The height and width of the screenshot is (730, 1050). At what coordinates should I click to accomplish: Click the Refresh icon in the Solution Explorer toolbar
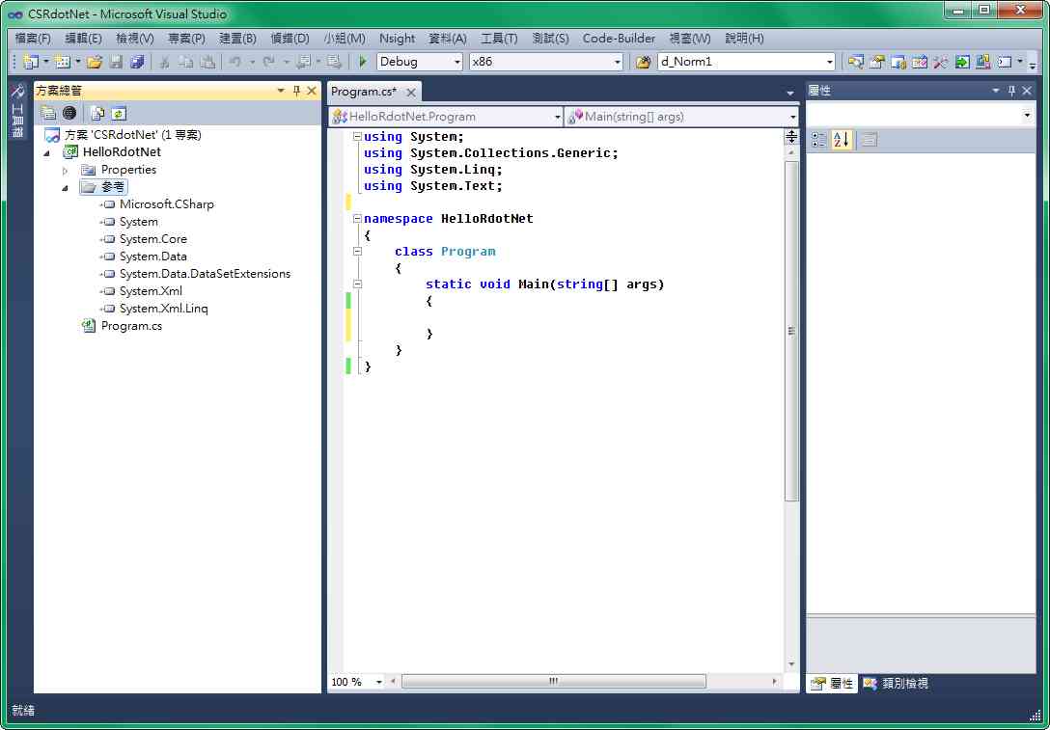(119, 113)
